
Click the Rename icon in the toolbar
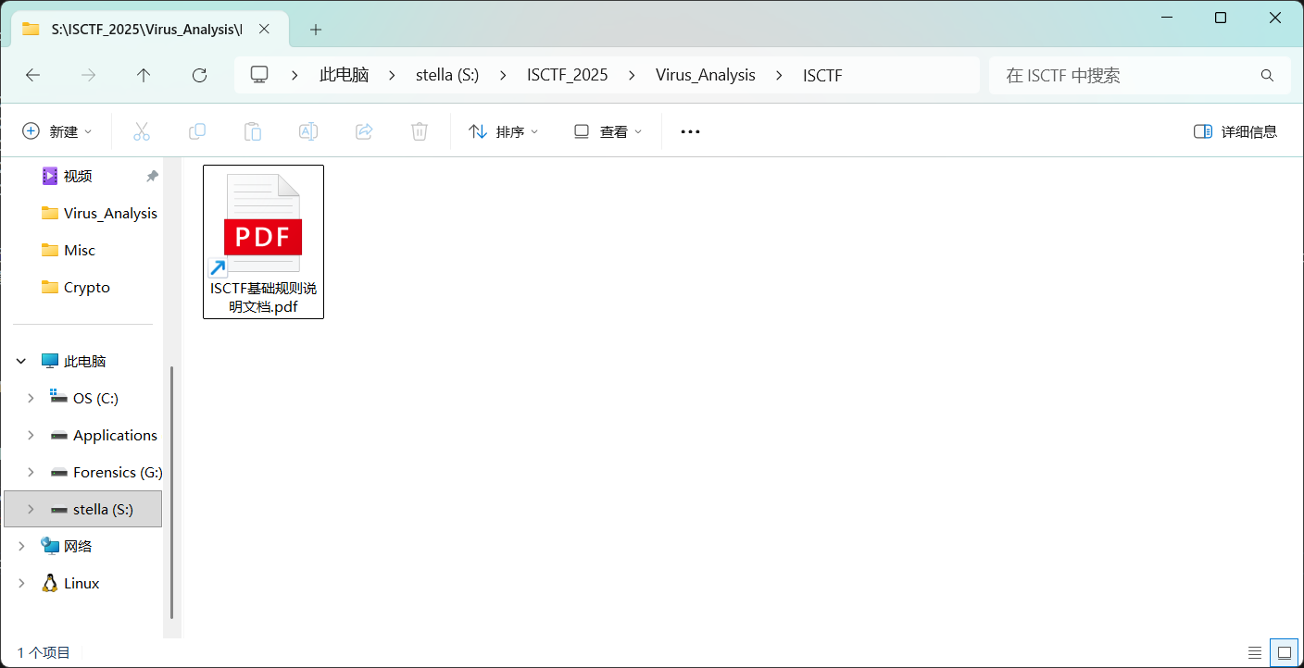(307, 130)
